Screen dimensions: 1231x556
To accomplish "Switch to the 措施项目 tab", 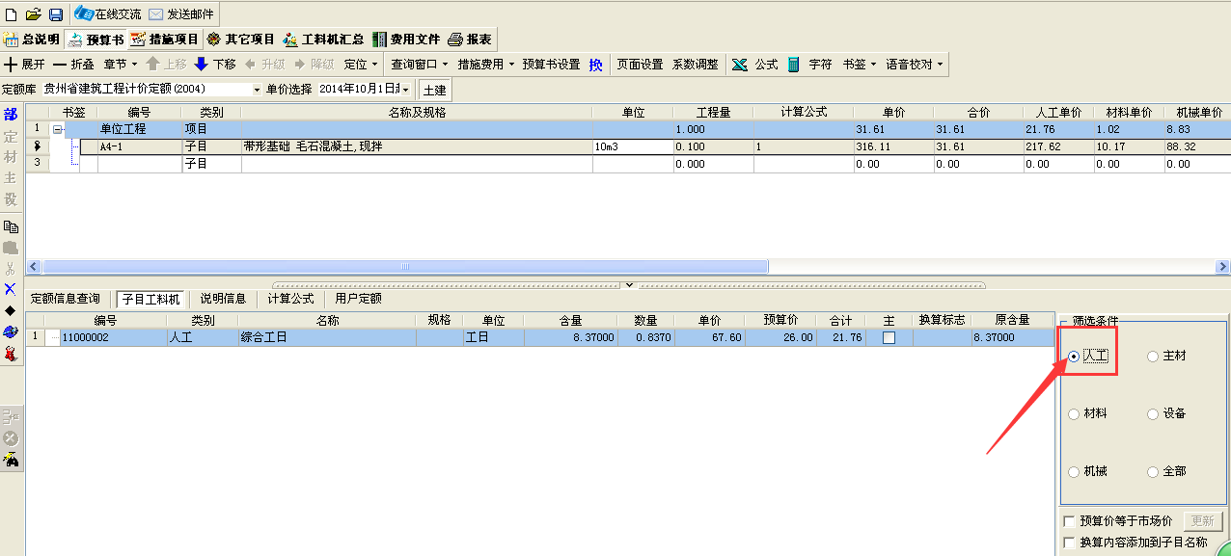I will click(164, 40).
